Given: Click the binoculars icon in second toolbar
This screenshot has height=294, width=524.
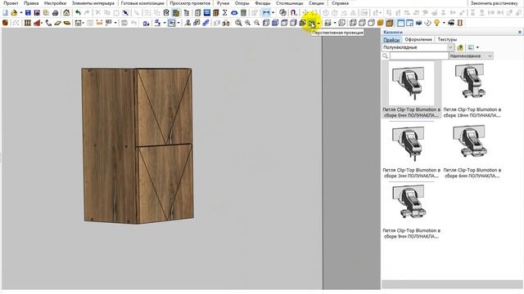Looking at the screenshot, I should 226,23.
